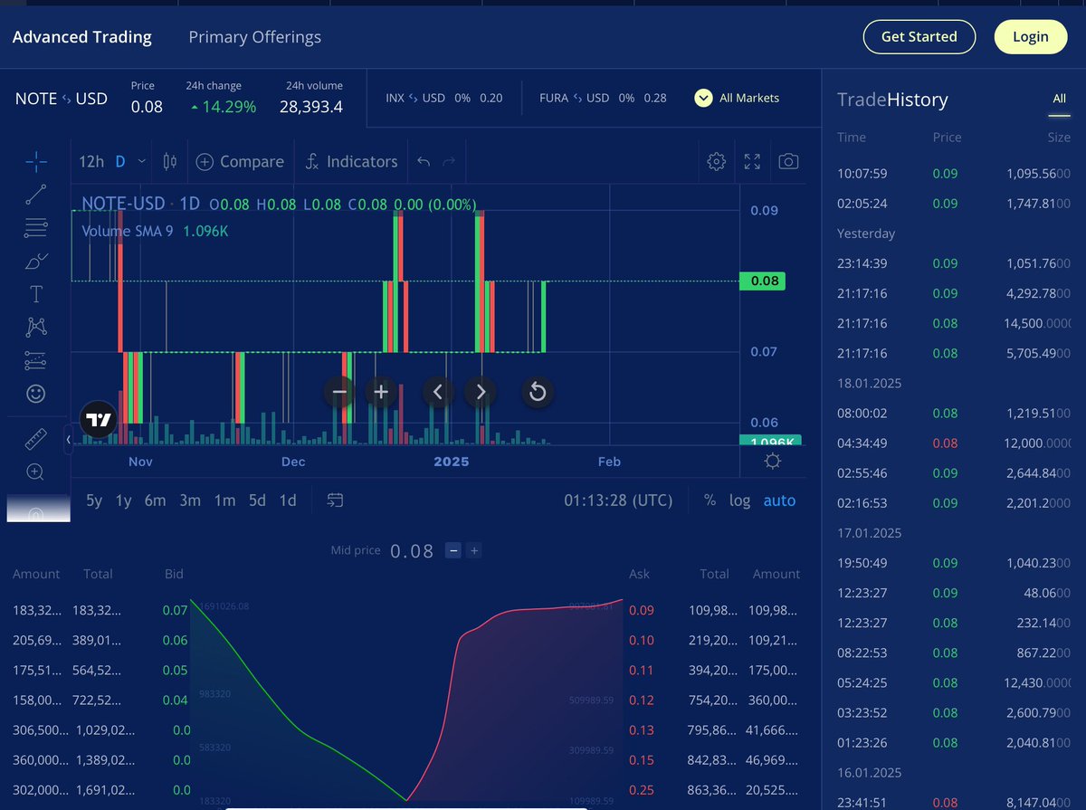Select the 12h interval
This screenshot has width=1086, height=810.
click(91, 162)
